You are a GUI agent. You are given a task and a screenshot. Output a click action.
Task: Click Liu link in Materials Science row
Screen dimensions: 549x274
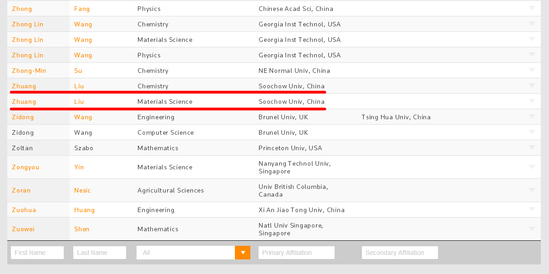click(x=79, y=101)
